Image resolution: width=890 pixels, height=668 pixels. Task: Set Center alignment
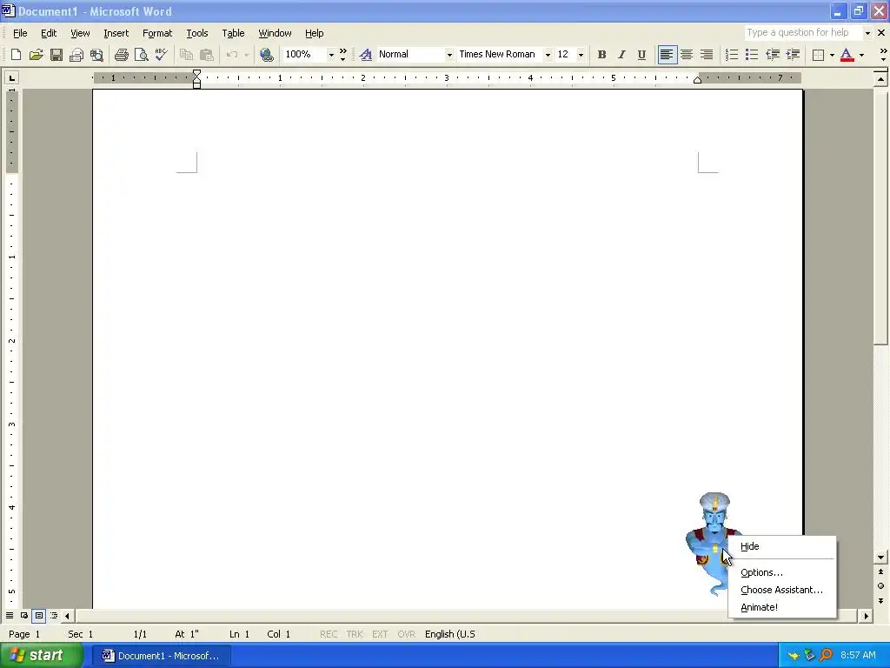[687, 55]
